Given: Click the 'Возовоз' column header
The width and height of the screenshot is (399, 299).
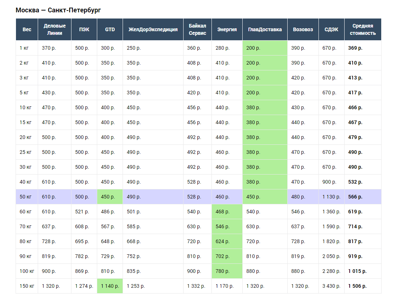Looking at the screenshot, I should pos(303,29).
